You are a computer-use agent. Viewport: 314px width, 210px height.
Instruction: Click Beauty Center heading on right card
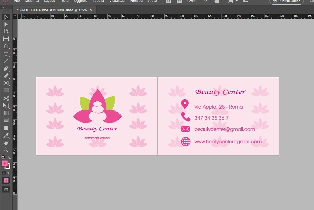pyautogui.click(x=220, y=92)
